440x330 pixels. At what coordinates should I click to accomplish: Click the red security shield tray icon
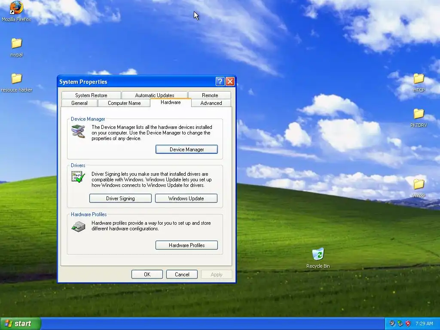click(408, 324)
